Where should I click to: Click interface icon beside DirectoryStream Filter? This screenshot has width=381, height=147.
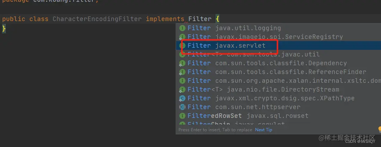(x=182, y=90)
